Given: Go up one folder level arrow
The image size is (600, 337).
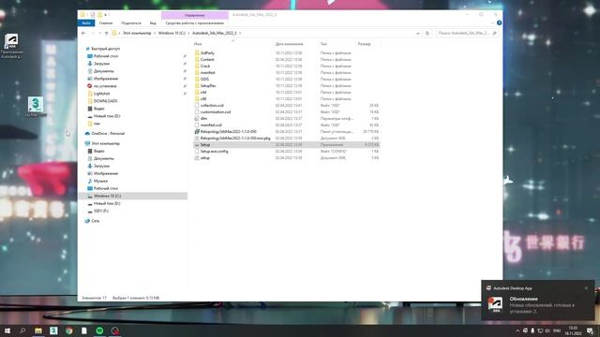Looking at the screenshot, I should (x=106, y=34).
